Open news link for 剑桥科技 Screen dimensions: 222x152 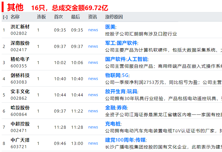93,79
